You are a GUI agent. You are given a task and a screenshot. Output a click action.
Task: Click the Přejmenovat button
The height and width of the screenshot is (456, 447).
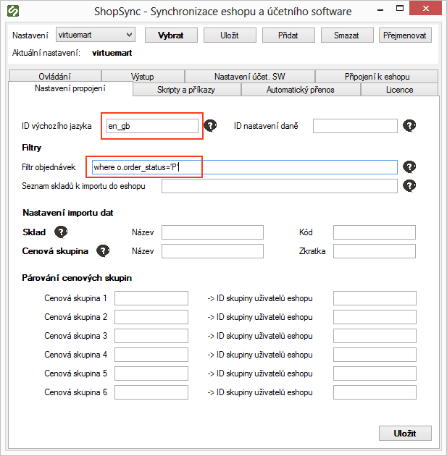click(405, 35)
